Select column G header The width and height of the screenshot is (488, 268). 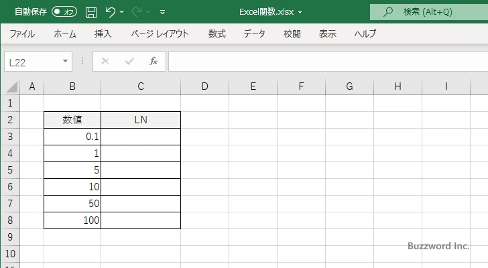click(349, 86)
